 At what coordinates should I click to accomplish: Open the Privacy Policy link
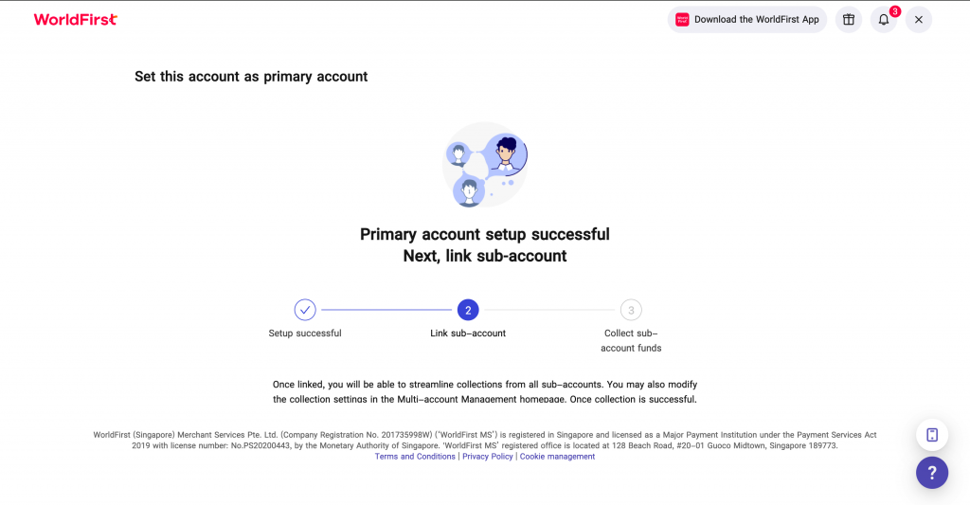[x=488, y=457]
